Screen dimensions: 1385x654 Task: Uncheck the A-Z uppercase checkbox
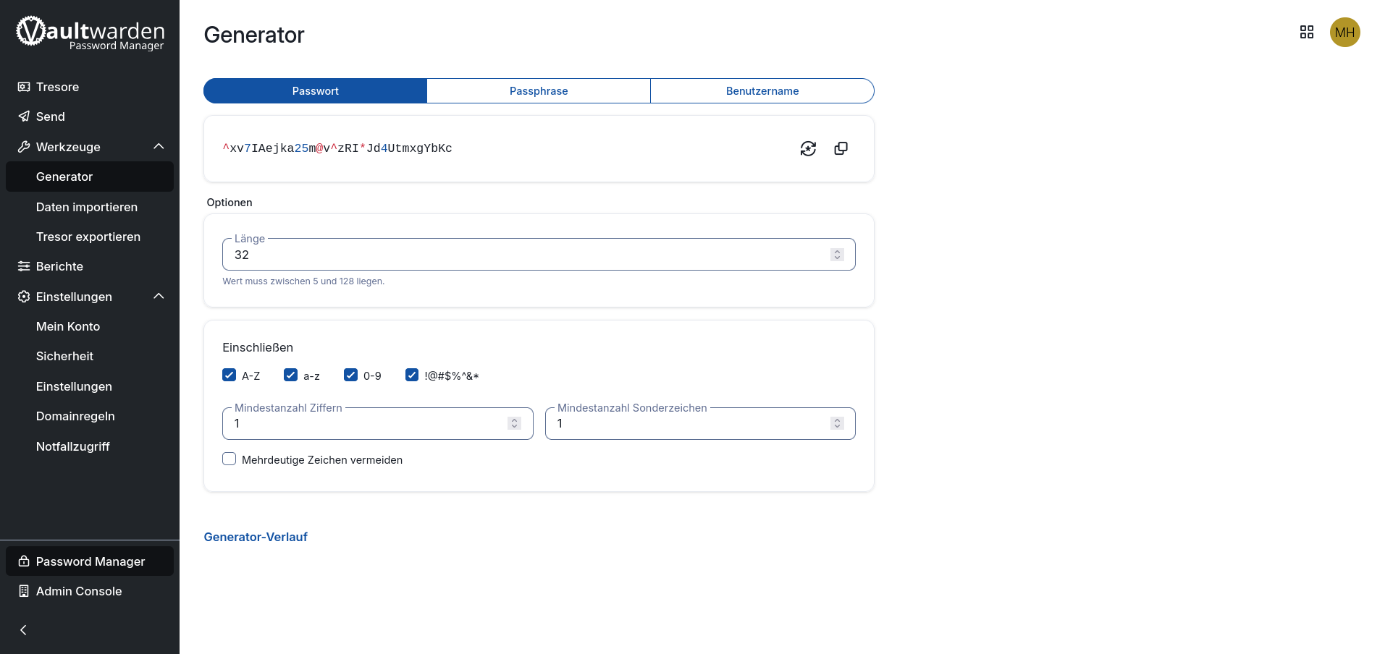pyautogui.click(x=230, y=375)
